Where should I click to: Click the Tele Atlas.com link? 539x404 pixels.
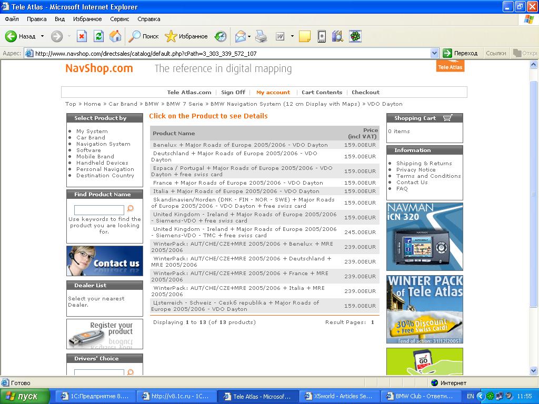tap(189, 92)
